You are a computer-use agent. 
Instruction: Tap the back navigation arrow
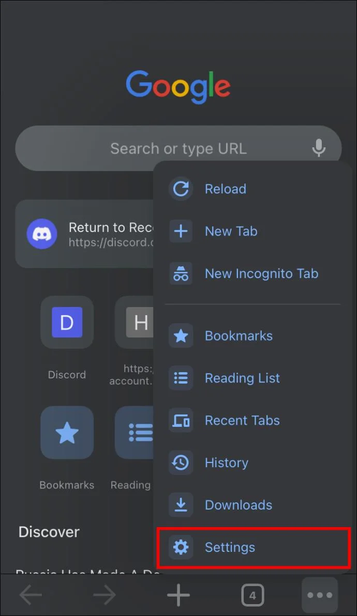coord(30,595)
